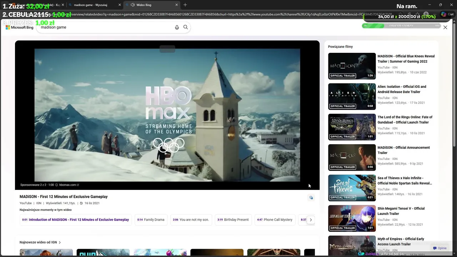This screenshot has height=257, width=457.
Task: Open Myth of Empires trailer thumbnail
Action: pyautogui.click(x=352, y=246)
